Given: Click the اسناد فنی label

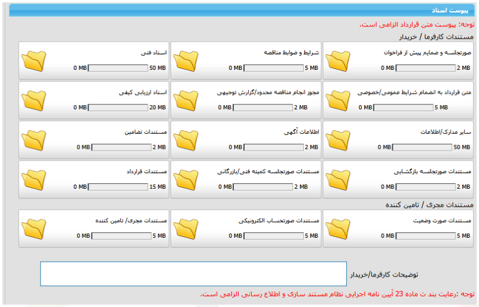Looking at the screenshot, I should click(x=154, y=53).
